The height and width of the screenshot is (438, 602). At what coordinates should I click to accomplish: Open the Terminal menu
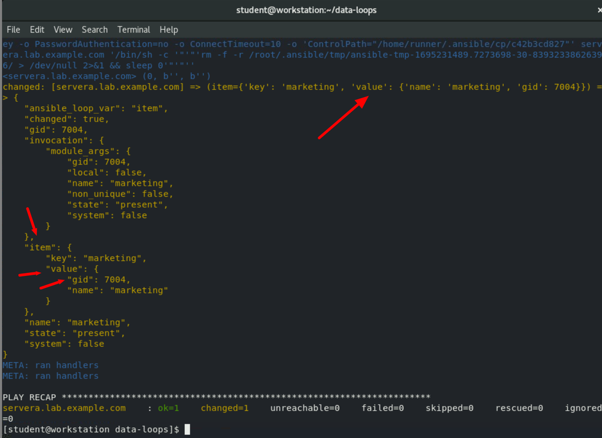(x=134, y=30)
